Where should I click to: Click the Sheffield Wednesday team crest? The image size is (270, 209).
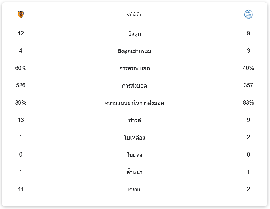click(x=248, y=14)
